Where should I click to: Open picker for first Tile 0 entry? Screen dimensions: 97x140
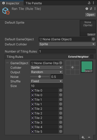61,90
